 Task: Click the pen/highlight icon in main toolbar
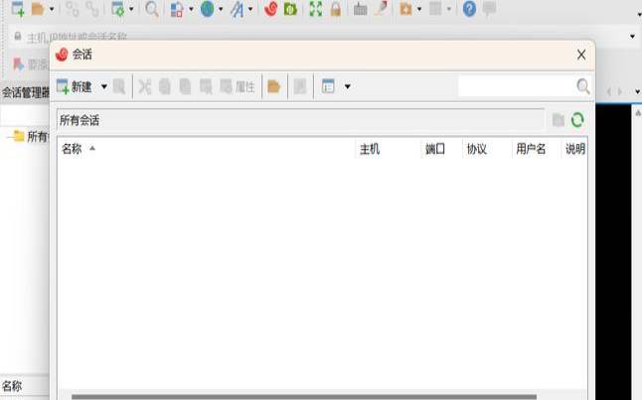pos(382,9)
